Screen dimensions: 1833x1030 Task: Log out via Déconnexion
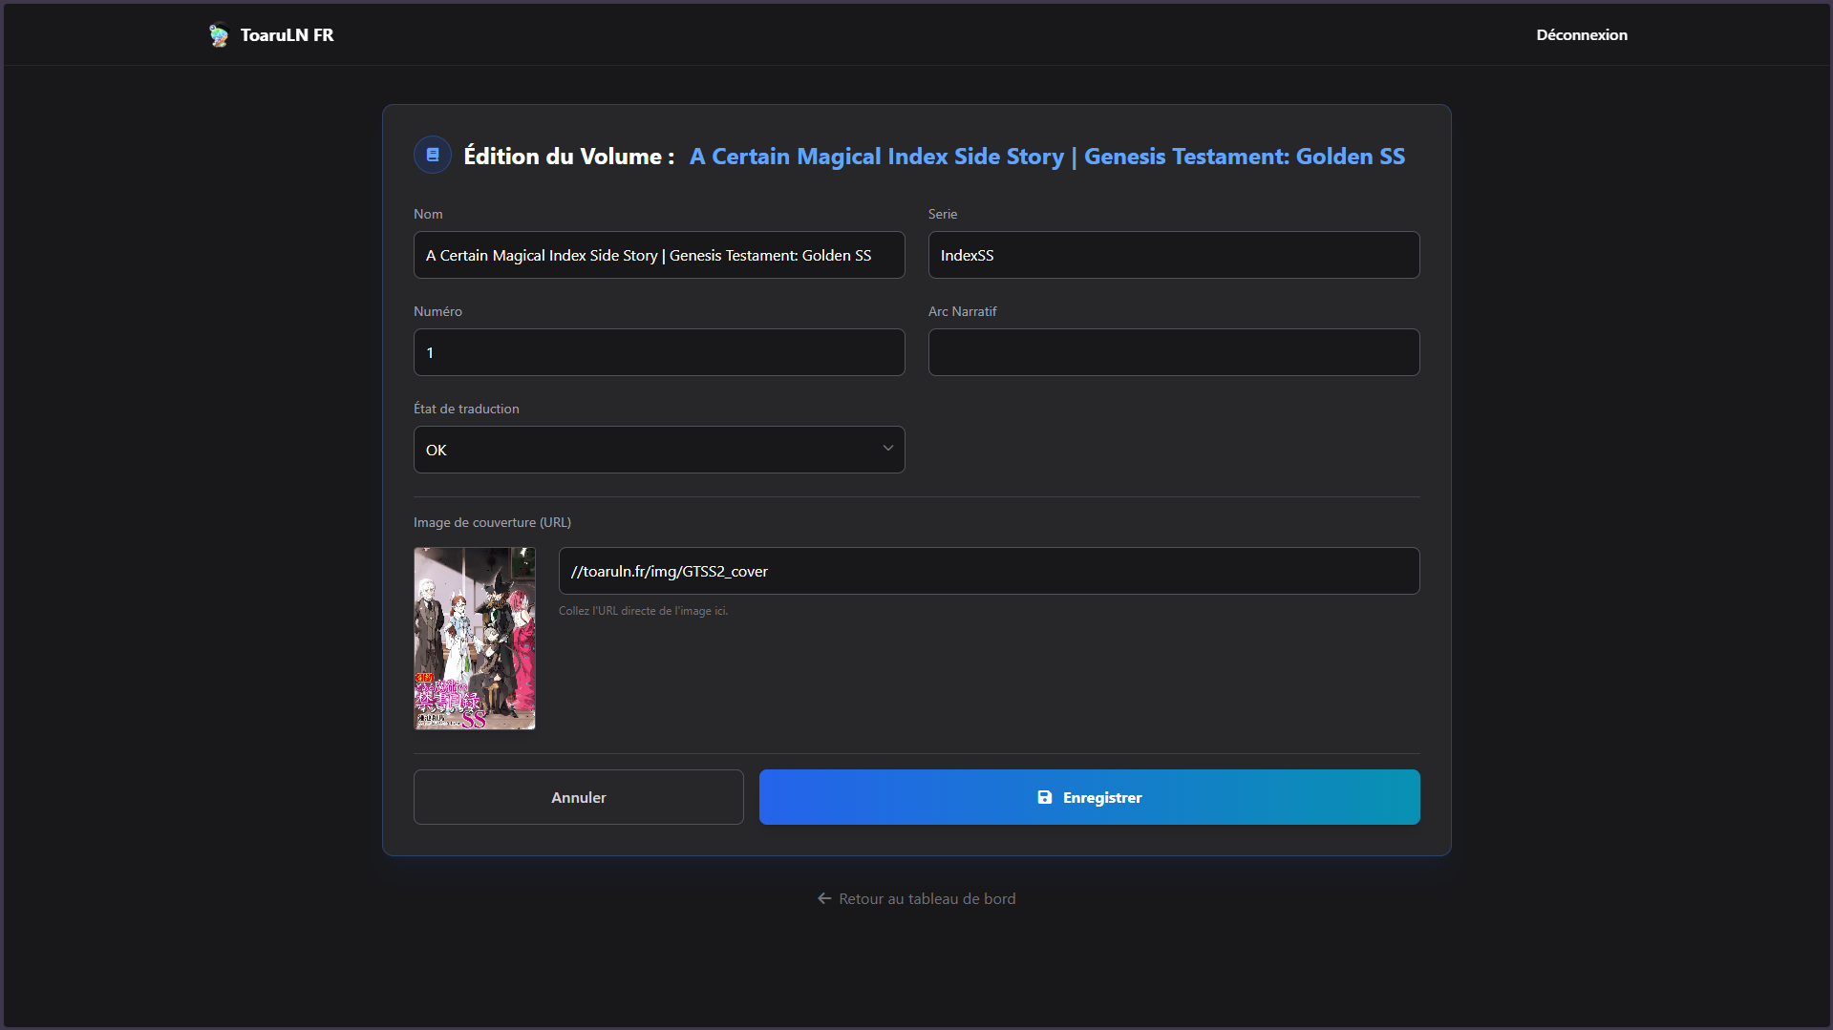click(1581, 35)
